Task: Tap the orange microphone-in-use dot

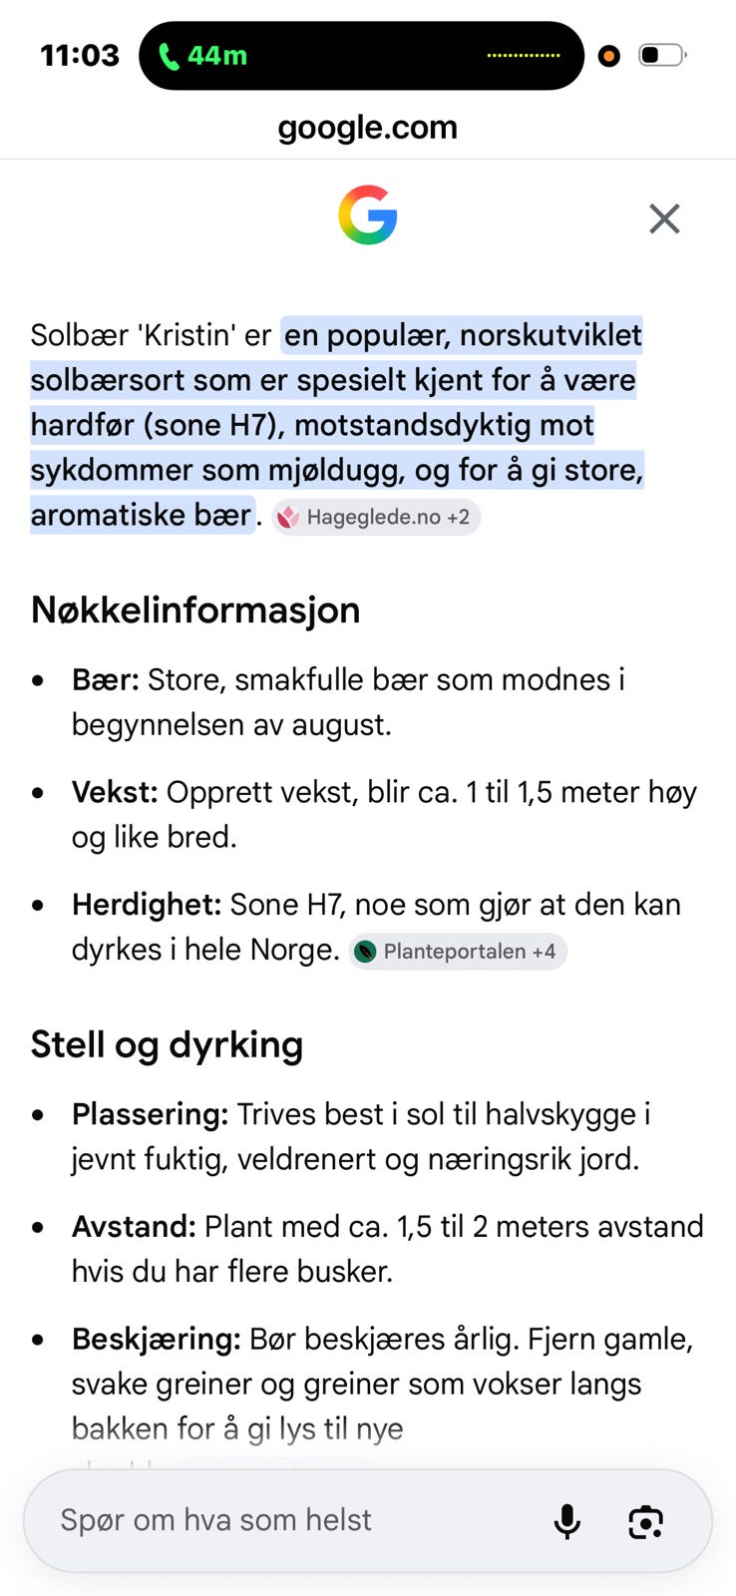Action: coord(608,56)
